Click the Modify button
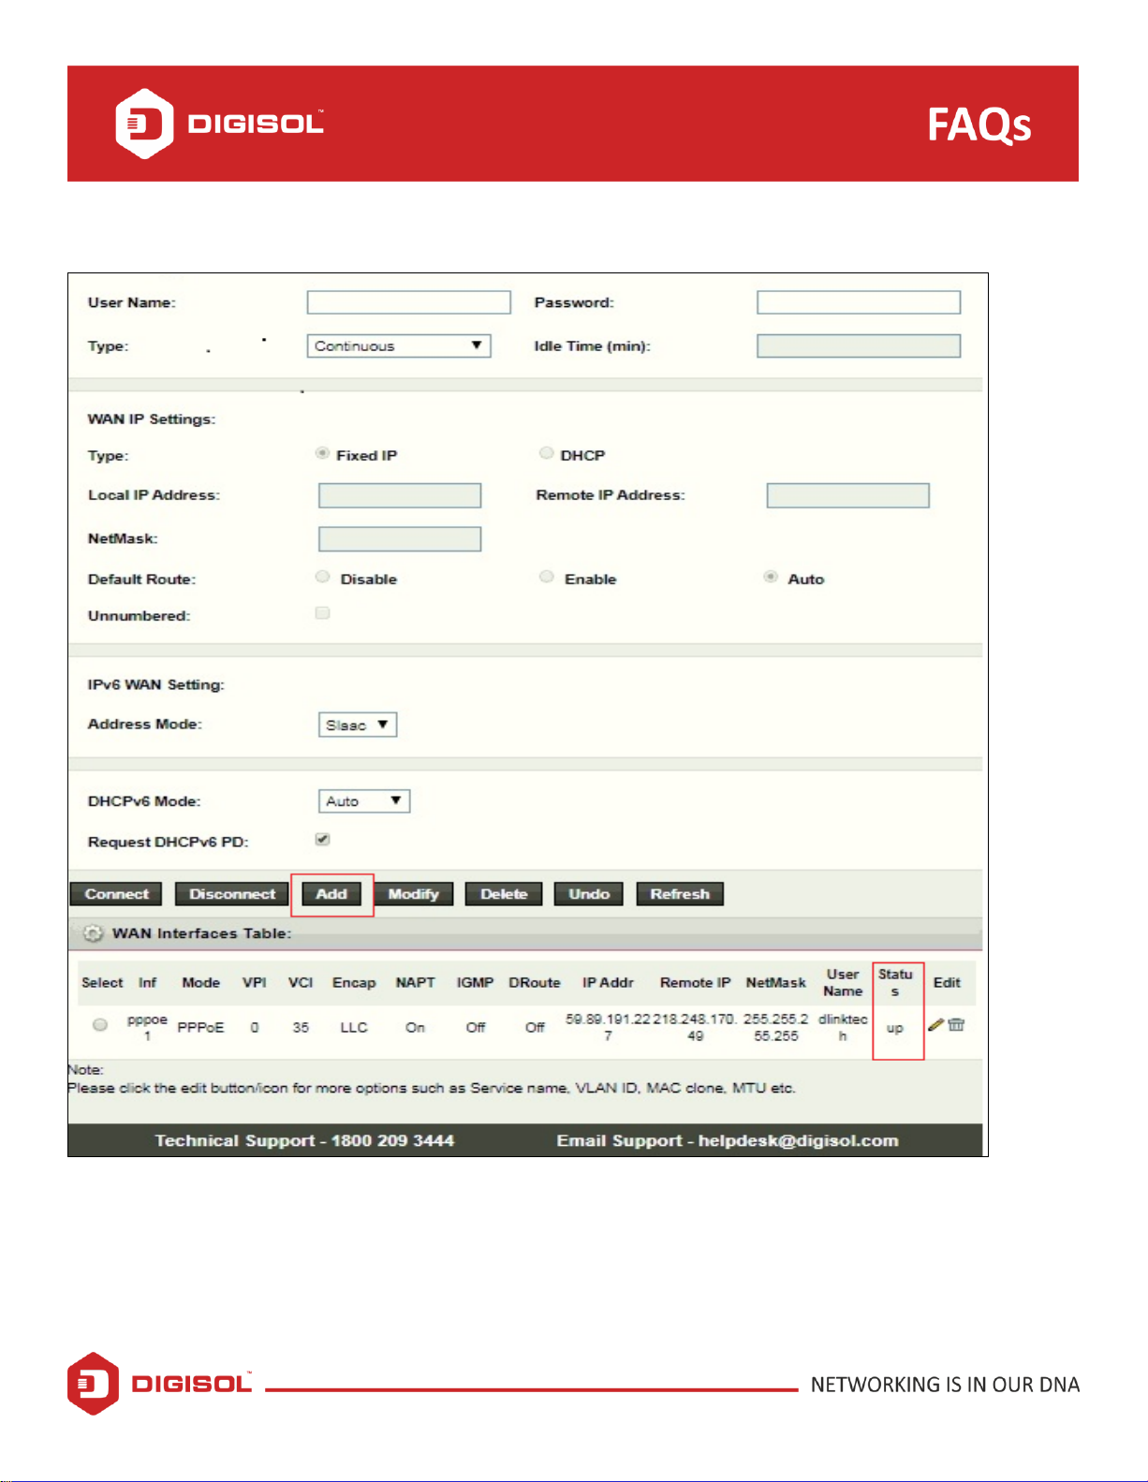 [414, 894]
